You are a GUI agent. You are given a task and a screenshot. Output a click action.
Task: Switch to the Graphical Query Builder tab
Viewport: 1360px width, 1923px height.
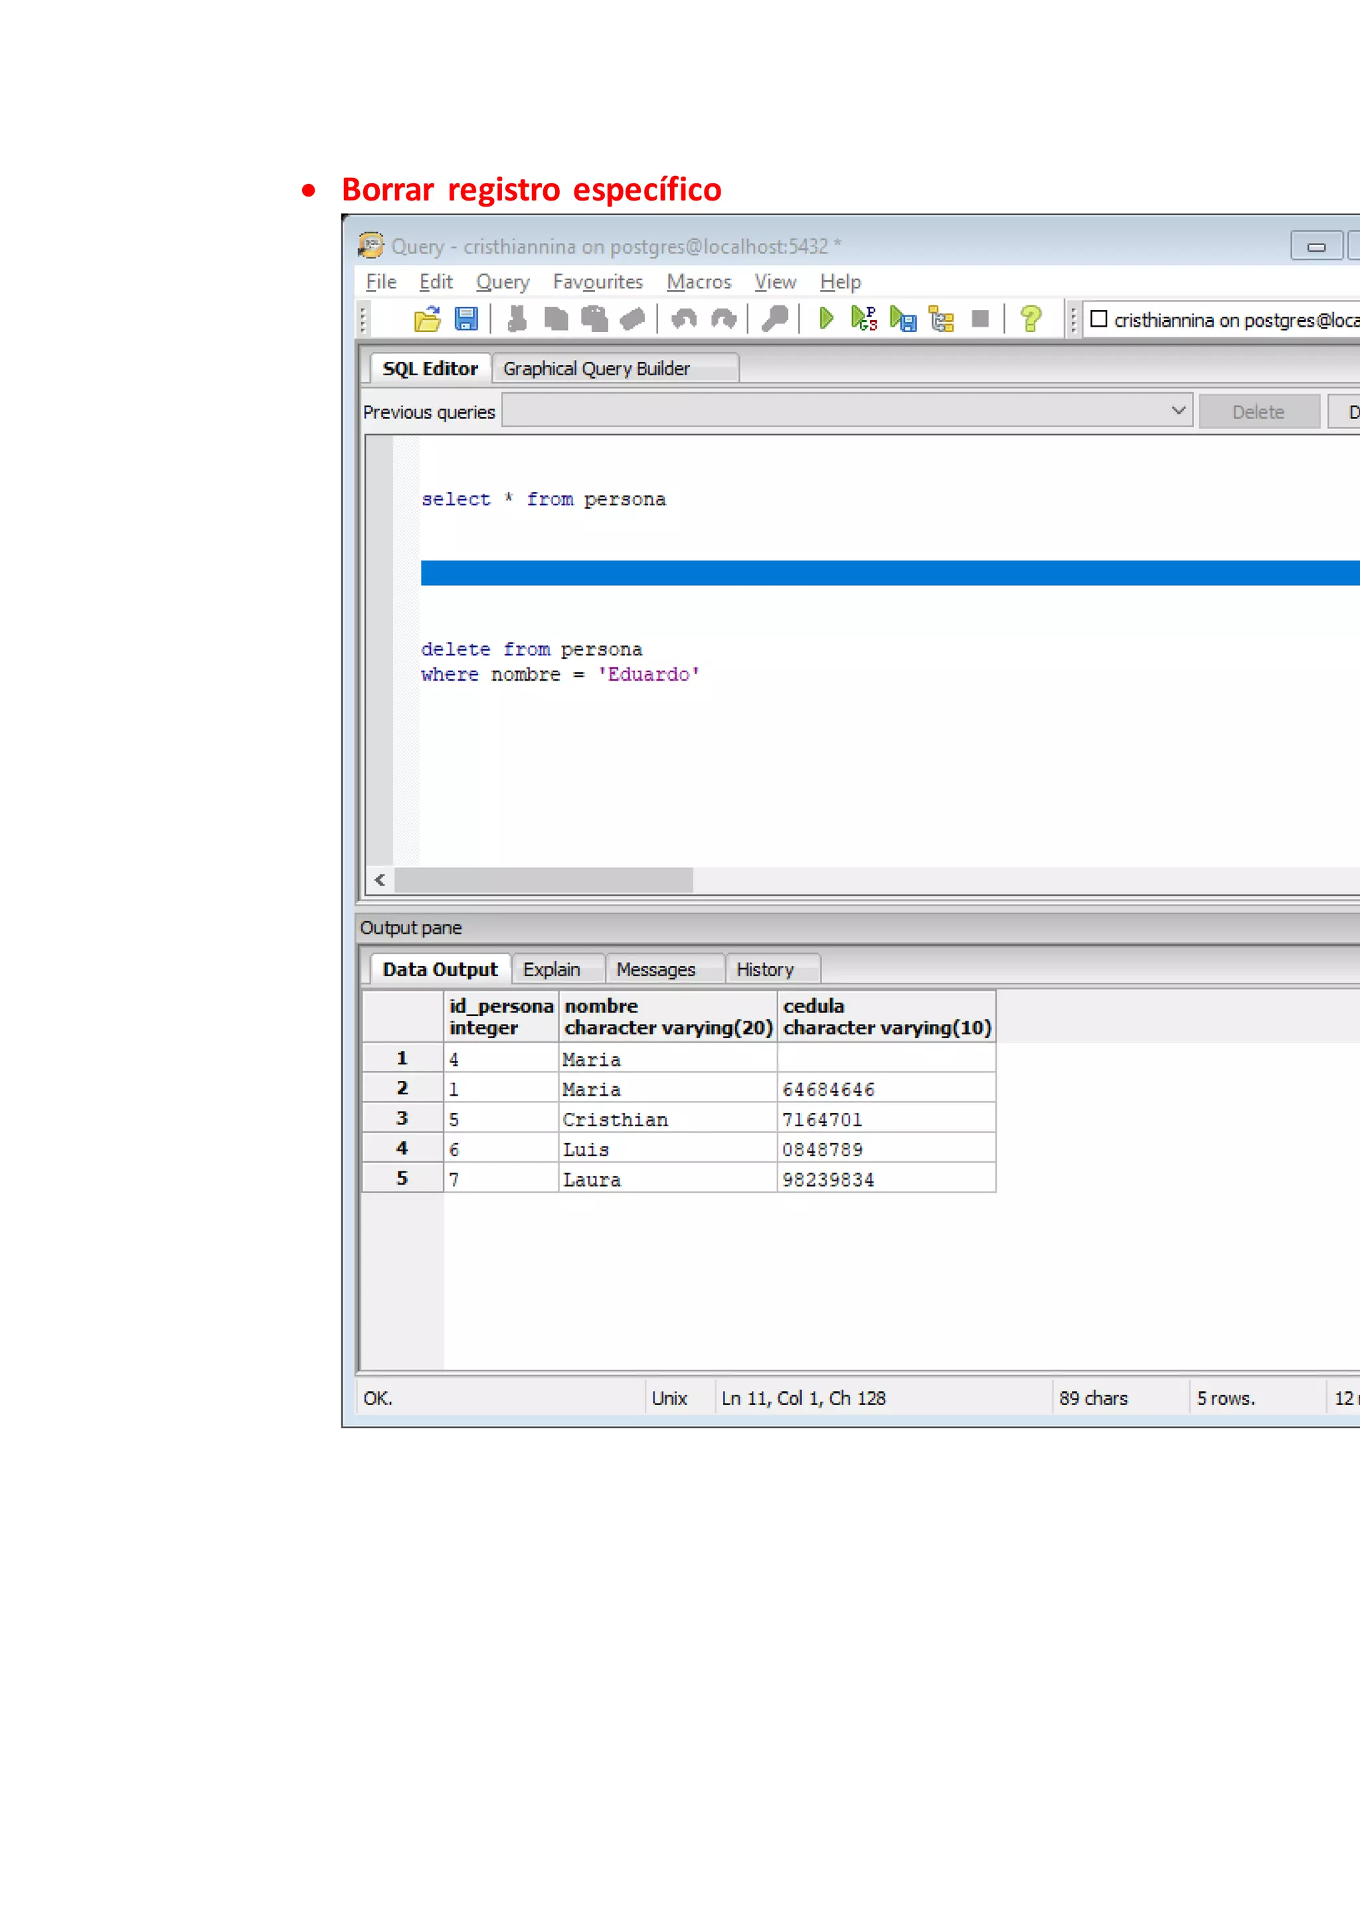point(615,369)
